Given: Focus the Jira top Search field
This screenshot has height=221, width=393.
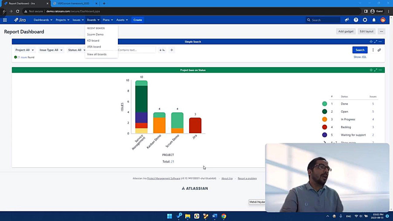Looking at the screenshot, I should (323, 20).
